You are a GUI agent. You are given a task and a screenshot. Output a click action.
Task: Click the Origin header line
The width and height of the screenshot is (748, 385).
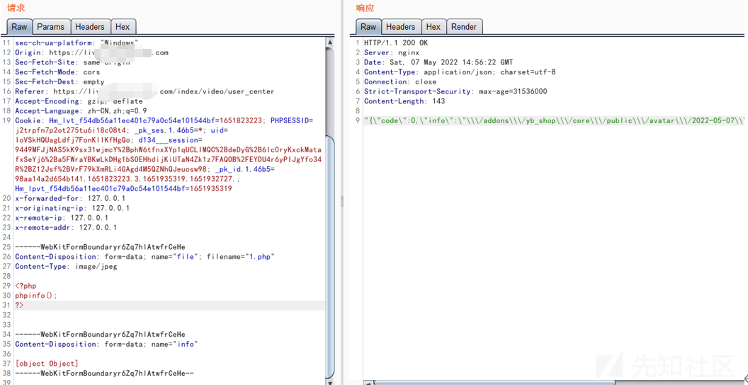[x=91, y=53]
